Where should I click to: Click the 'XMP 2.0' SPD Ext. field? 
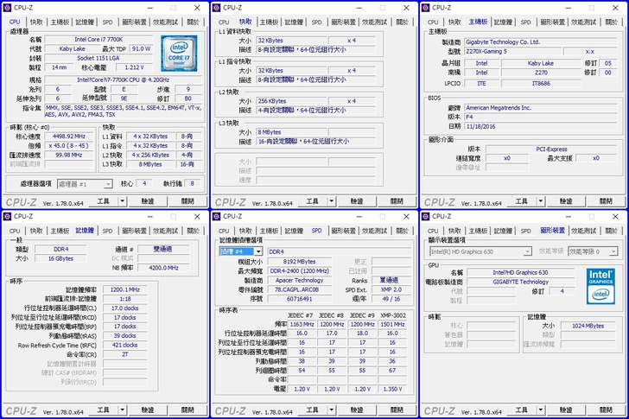click(x=391, y=289)
